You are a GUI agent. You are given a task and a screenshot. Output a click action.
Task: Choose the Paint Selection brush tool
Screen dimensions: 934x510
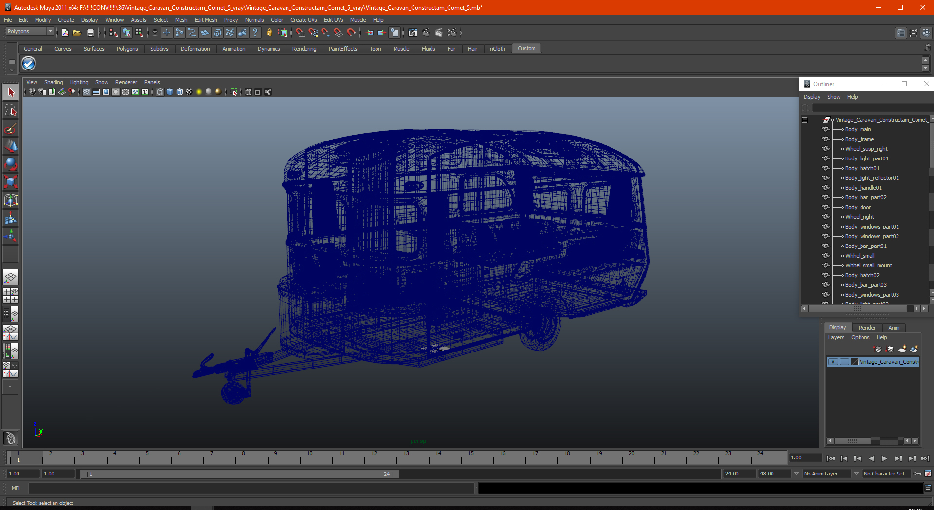[11, 128]
